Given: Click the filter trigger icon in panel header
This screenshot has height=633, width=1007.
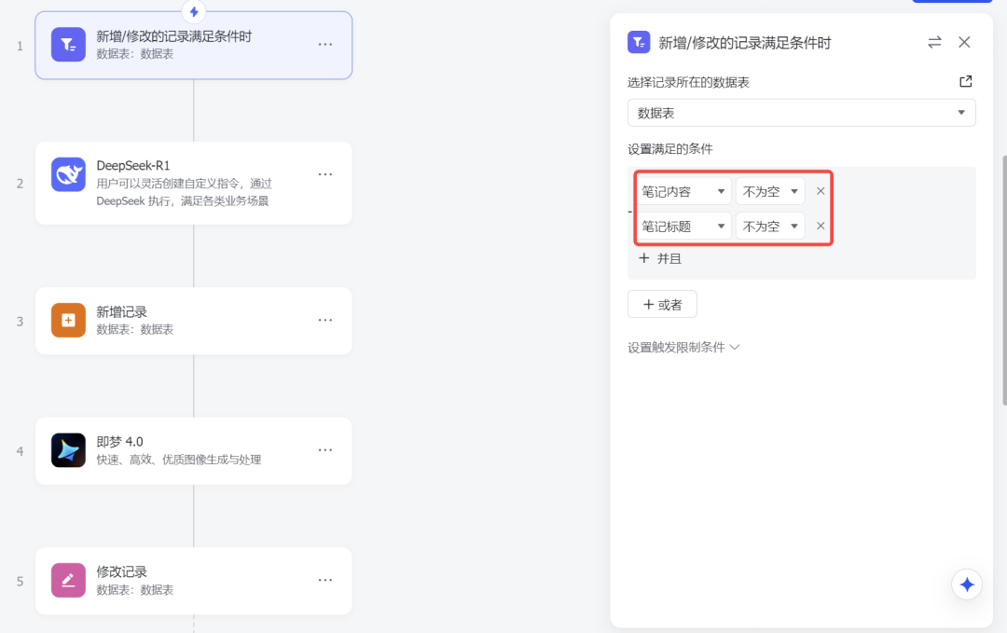Looking at the screenshot, I should click(639, 42).
